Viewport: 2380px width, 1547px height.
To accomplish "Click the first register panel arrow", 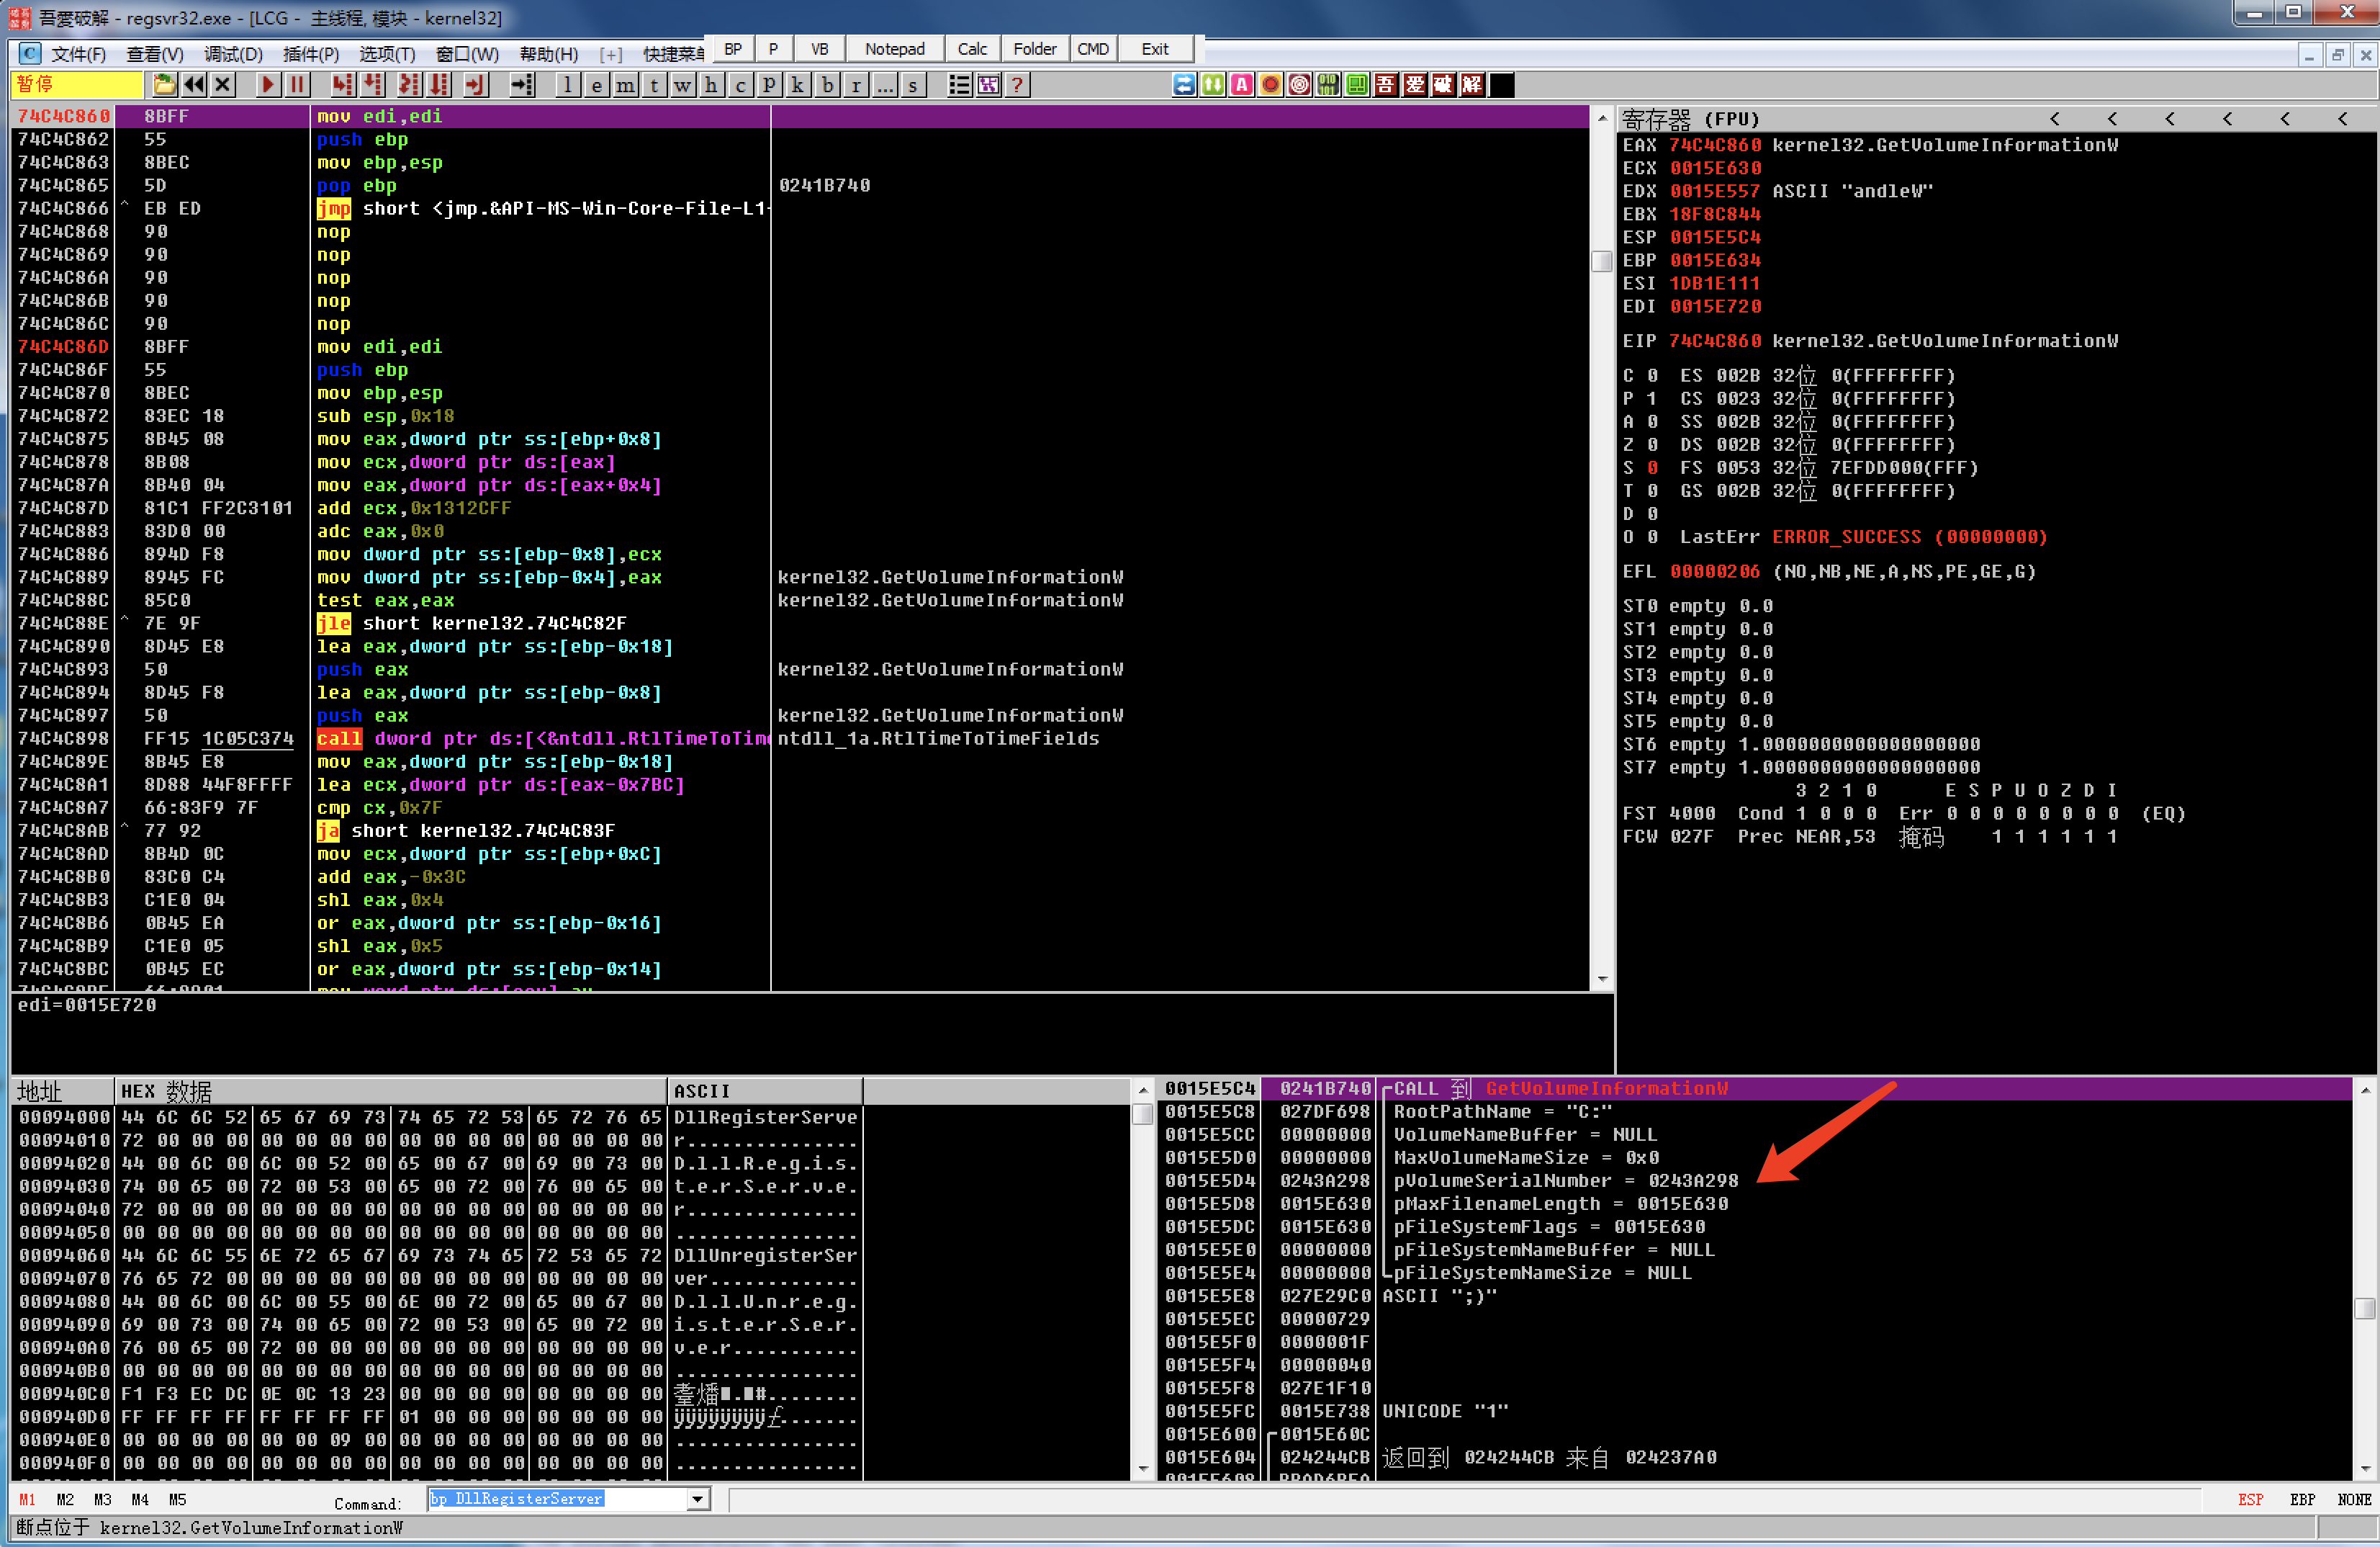I will [x=2055, y=119].
